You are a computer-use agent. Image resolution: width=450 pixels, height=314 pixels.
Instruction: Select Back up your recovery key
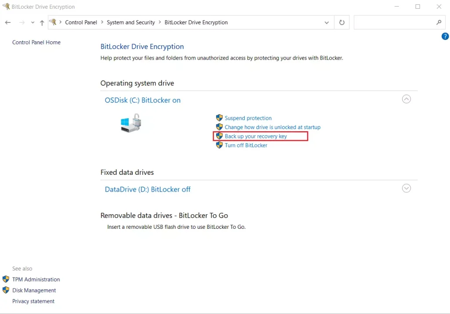[256, 136]
